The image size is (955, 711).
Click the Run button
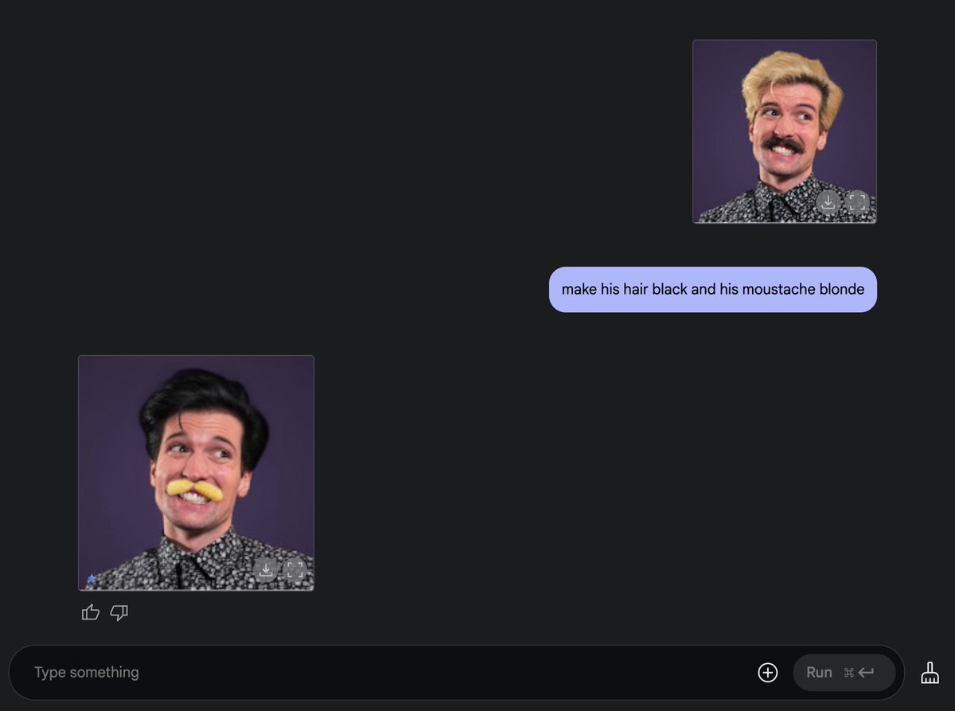coord(844,673)
